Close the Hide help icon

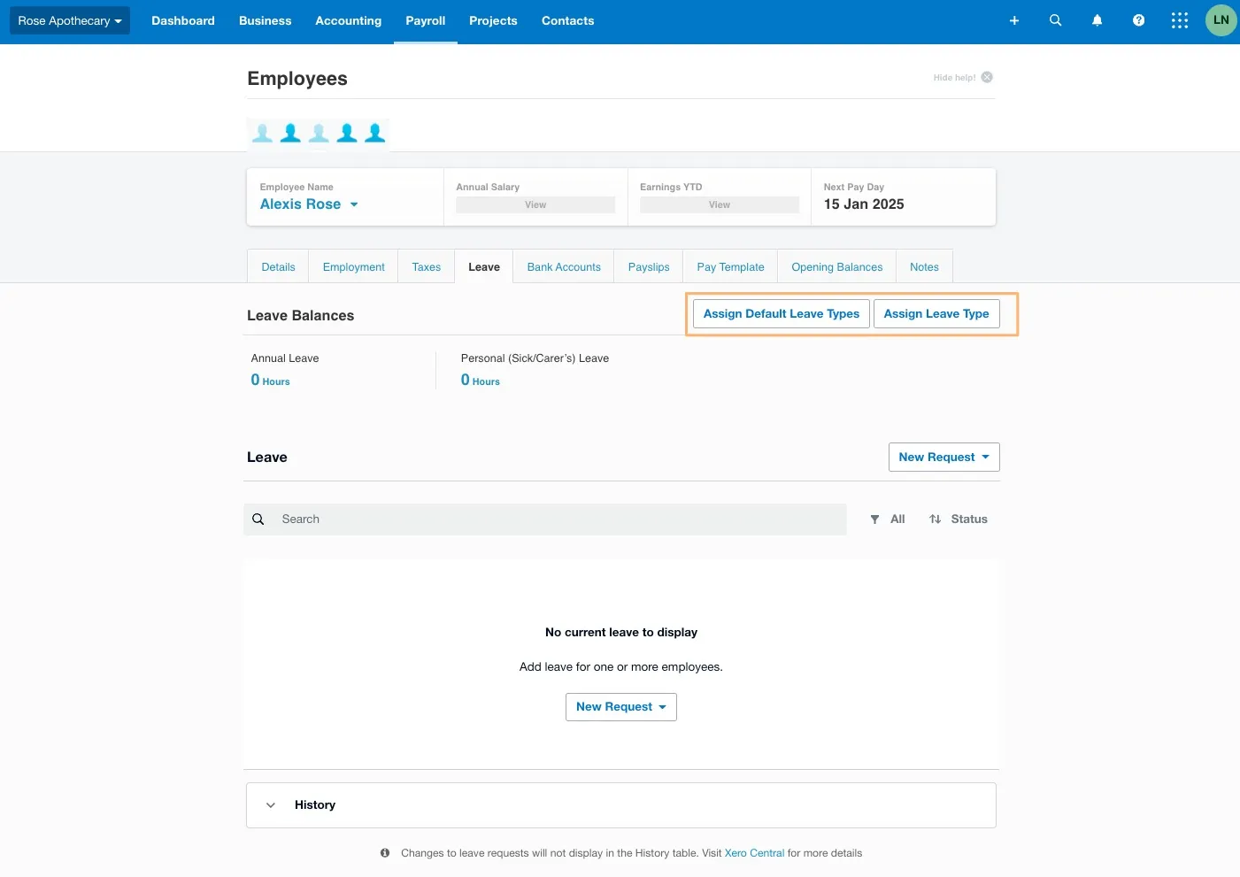click(x=987, y=77)
